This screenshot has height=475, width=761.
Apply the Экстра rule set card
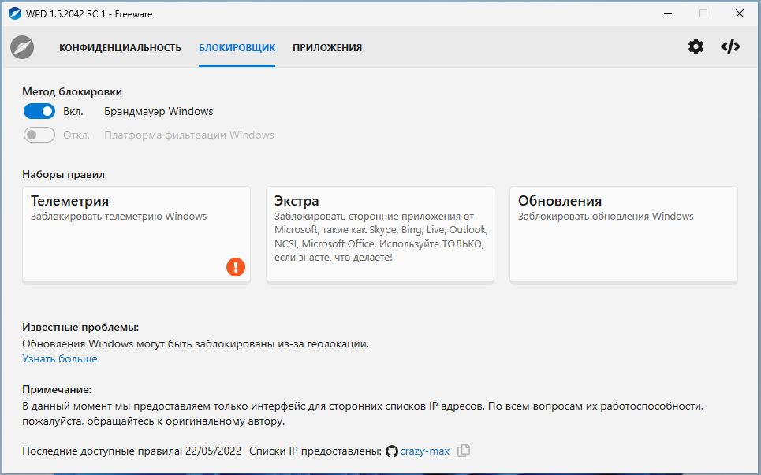[x=380, y=234]
